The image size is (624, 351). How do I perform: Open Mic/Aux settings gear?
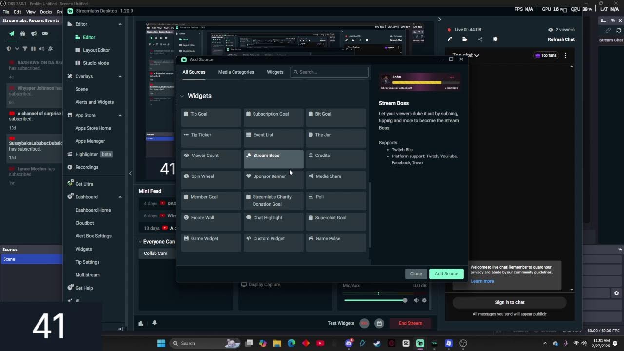pos(424,300)
